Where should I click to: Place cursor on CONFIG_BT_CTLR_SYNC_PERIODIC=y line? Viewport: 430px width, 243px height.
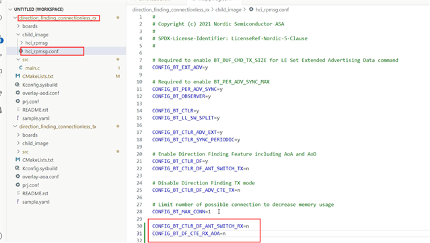(x=196, y=139)
